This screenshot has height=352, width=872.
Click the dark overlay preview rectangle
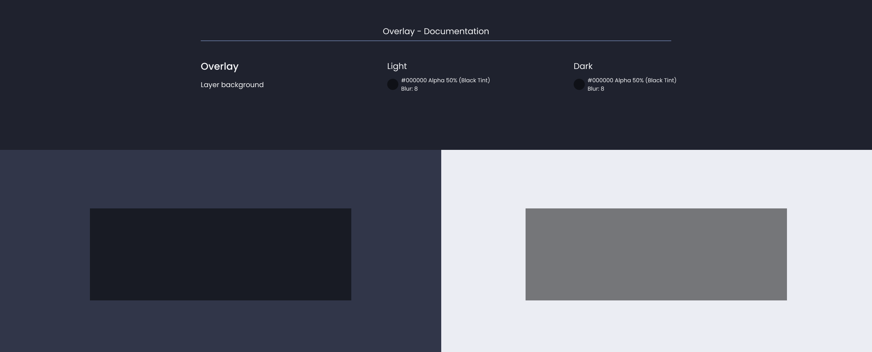(x=221, y=254)
